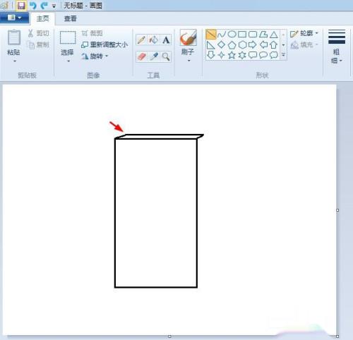Click the Paste (粘贴) button
This screenshot has width=353, height=340.
click(x=14, y=46)
